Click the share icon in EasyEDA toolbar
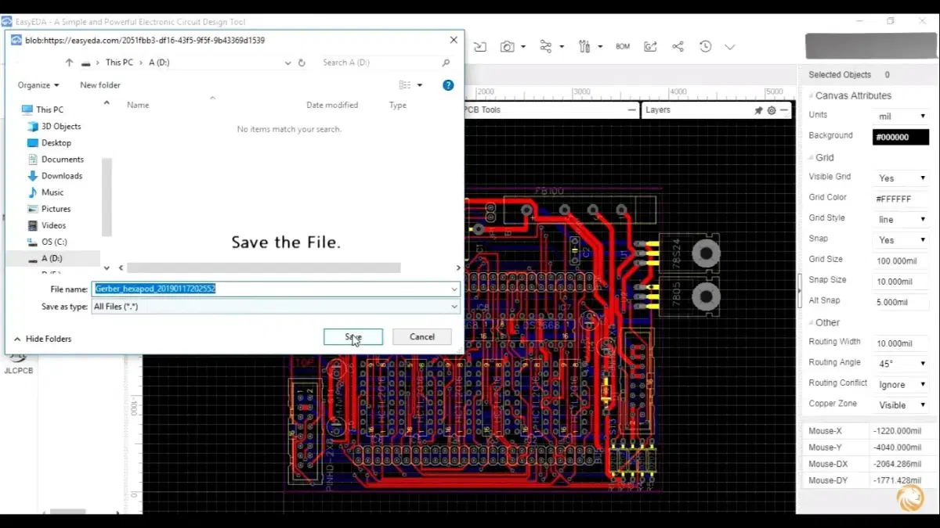This screenshot has height=528, width=940. [x=678, y=47]
